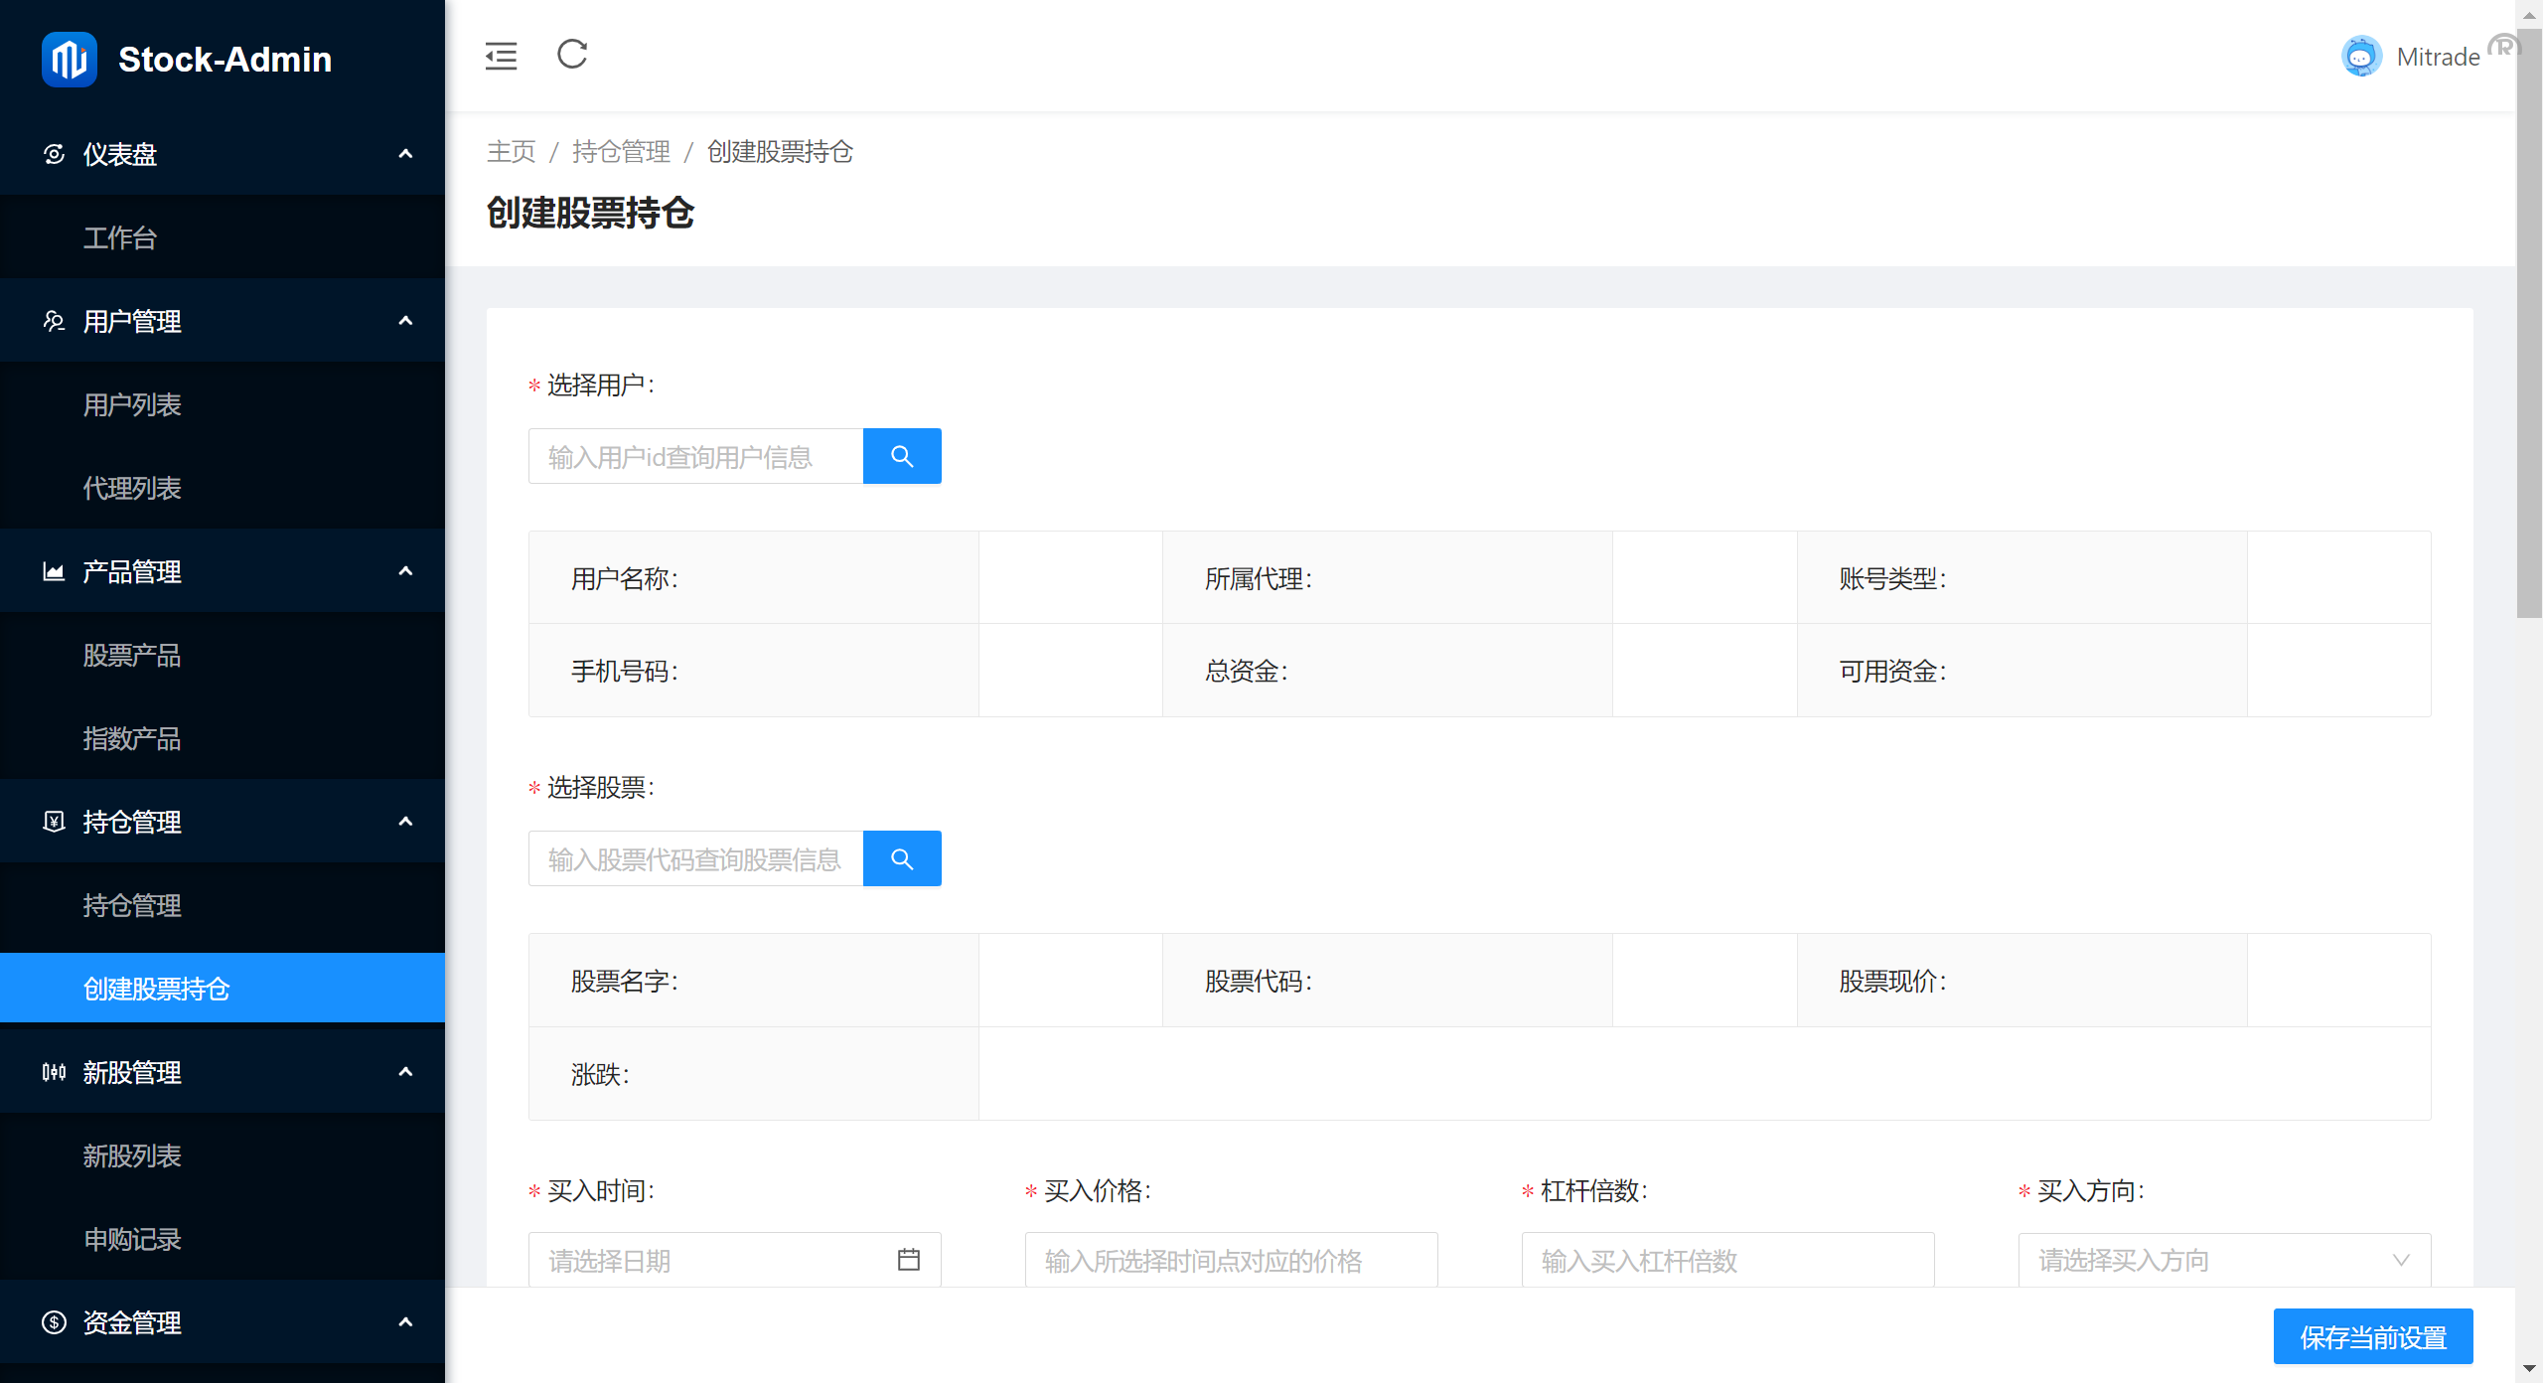Go to 用户列表 menu item
The image size is (2543, 1383).
click(132, 405)
